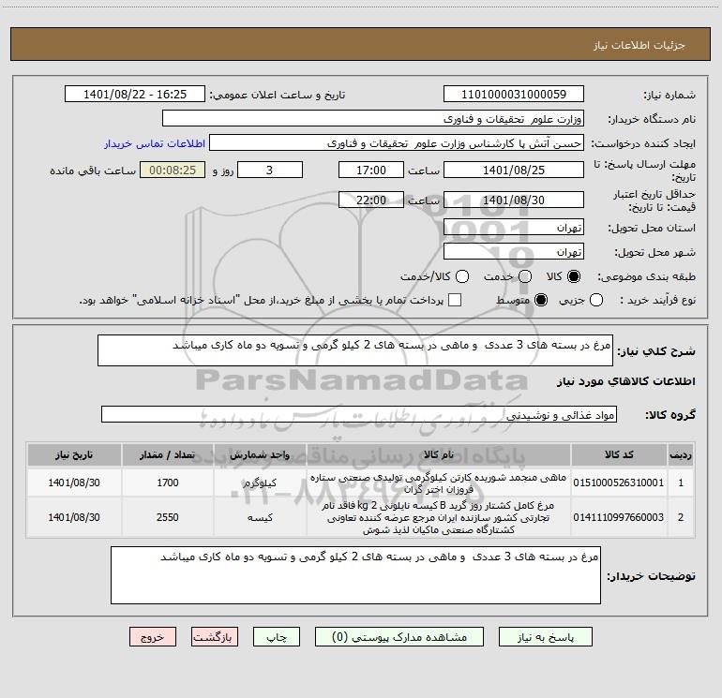The image size is (722, 698).
Task: Click the اطلاعات کالاهای مورد نیاز heading
Action: (626, 381)
